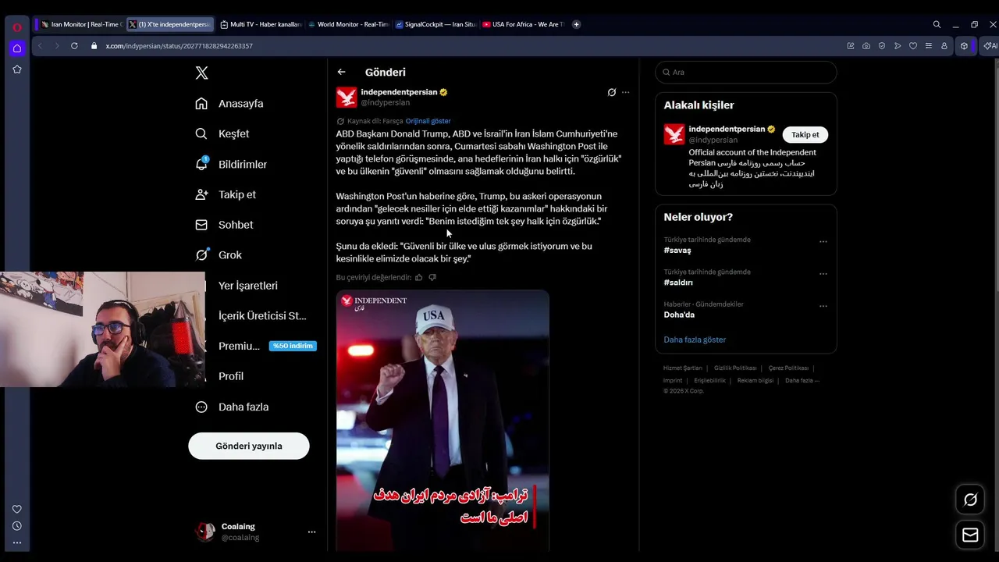This screenshot has width=999, height=562.
Task: Click snapshot camera icon in address bar
Action: coord(866,46)
